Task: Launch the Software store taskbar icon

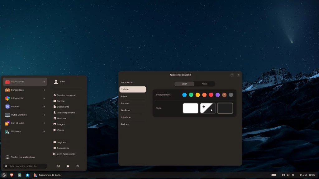Action: (27, 175)
